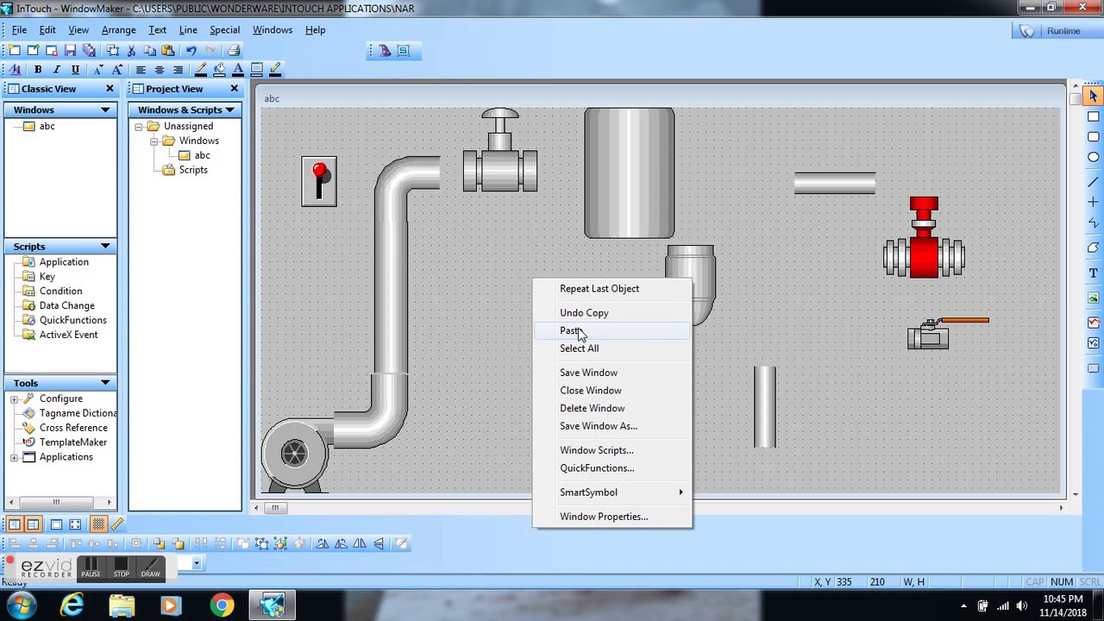Screen dimensions: 1104x621
Task: Select the Bitmap image tool
Action: (x=1093, y=298)
